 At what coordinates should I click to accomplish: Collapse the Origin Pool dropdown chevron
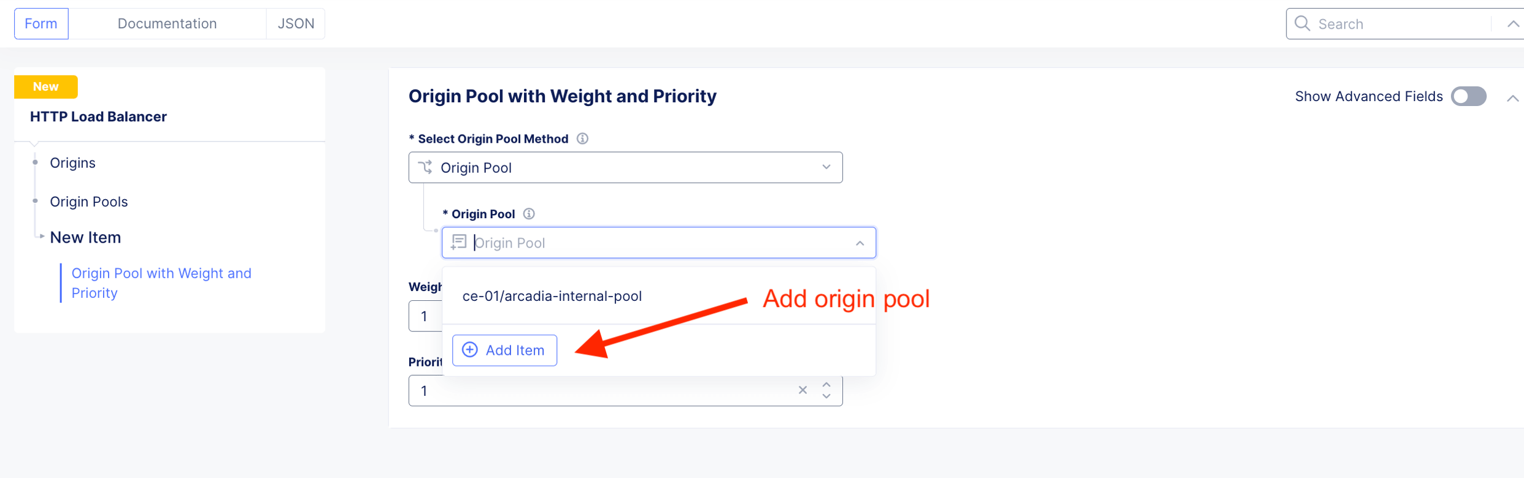(860, 243)
